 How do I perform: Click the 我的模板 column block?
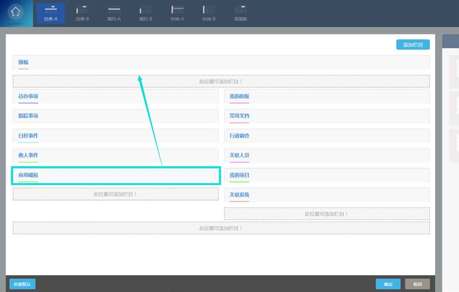tap(327, 97)
